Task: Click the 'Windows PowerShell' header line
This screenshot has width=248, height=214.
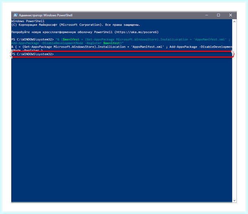Action: pyautogui.click(x=28, y=21)
